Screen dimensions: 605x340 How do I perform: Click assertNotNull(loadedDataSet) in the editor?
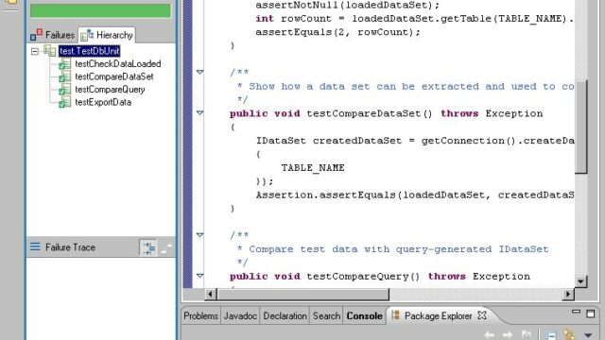(348, 6)
